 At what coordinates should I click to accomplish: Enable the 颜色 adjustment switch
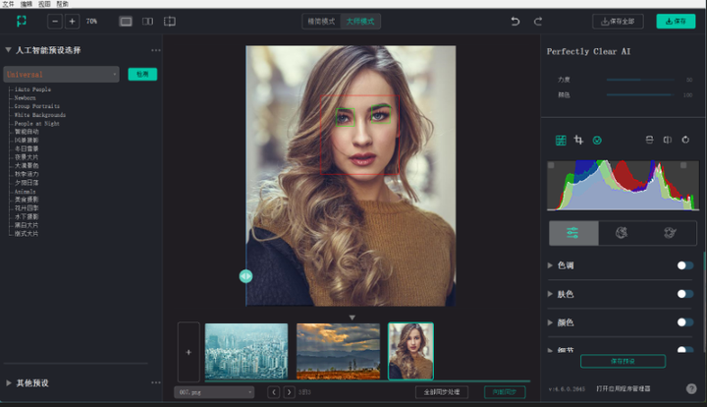tap(684, 321)
